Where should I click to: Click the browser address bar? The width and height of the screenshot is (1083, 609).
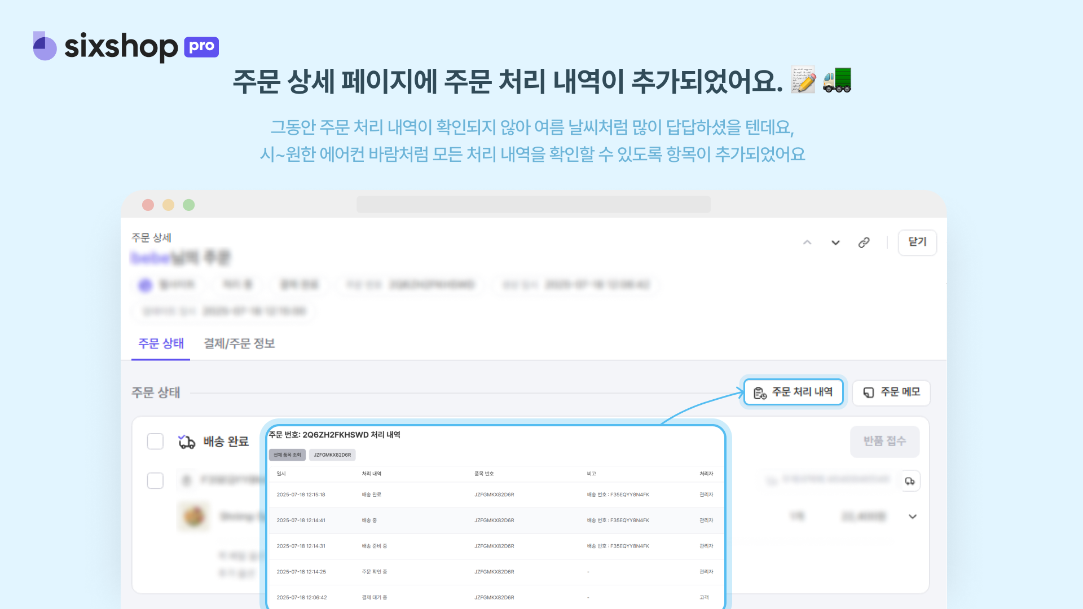tap(533, 205)
